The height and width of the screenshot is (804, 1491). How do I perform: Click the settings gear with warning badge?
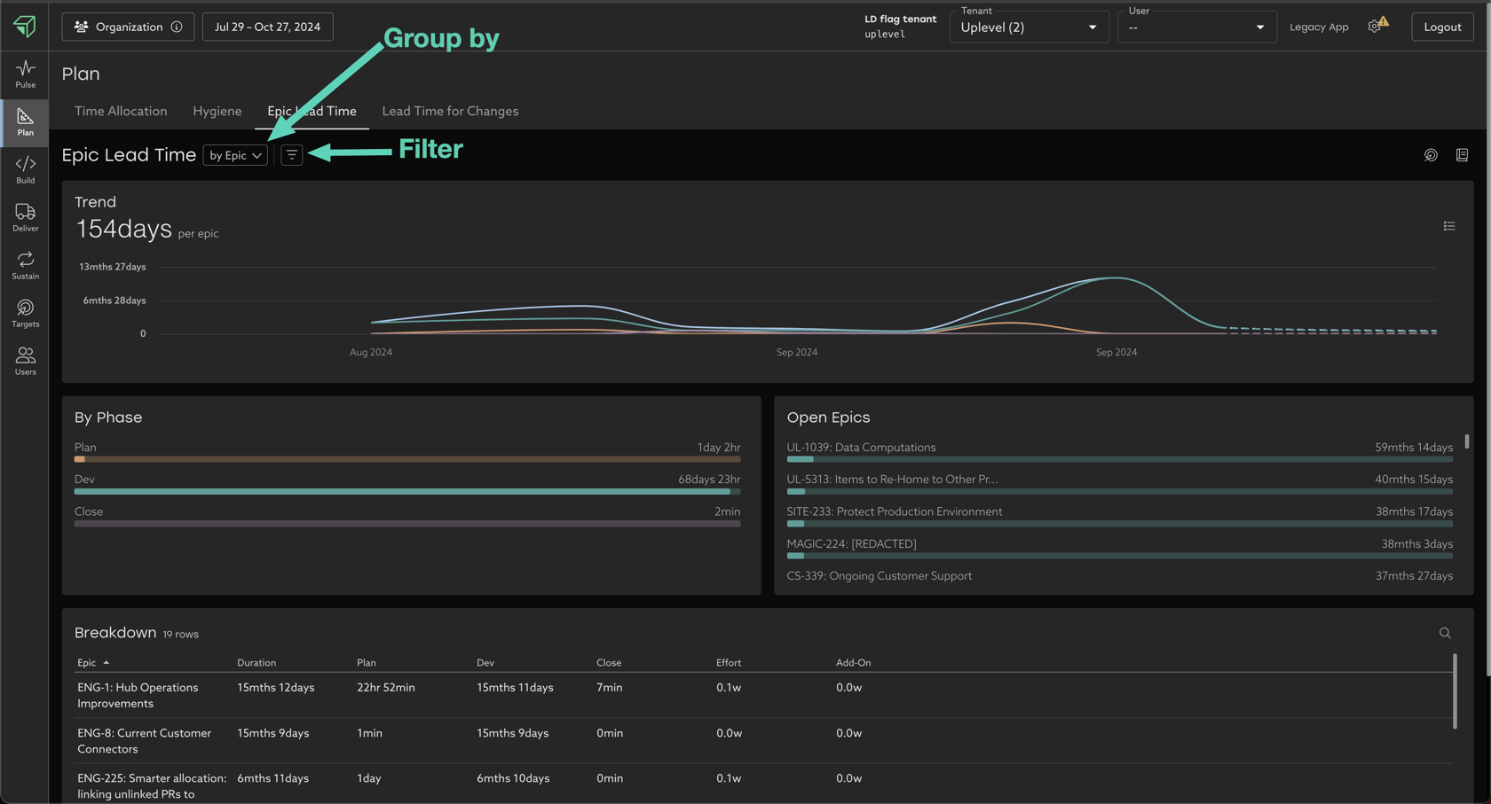click(x=1376, y=26)
